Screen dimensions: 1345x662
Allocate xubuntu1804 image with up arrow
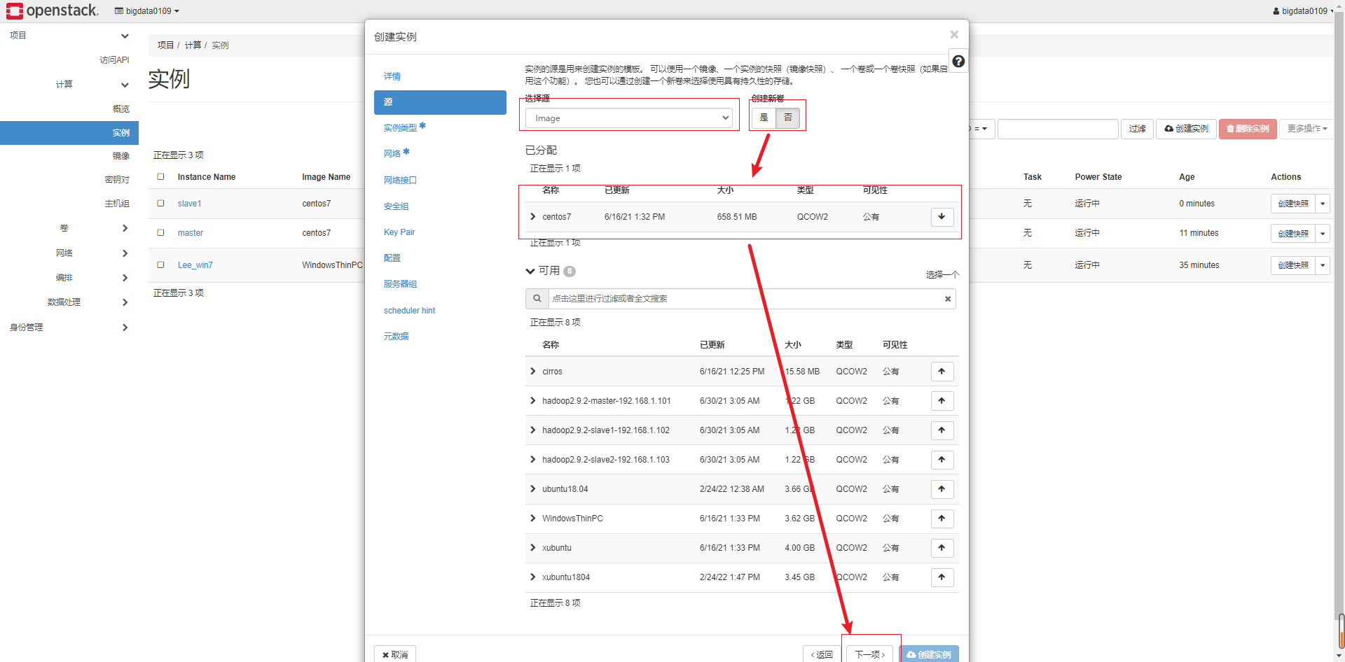tap(941, 577)
